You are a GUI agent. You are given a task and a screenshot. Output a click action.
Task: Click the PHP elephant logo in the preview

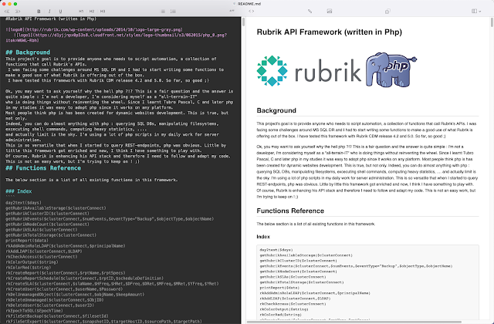tap(391, 69)
